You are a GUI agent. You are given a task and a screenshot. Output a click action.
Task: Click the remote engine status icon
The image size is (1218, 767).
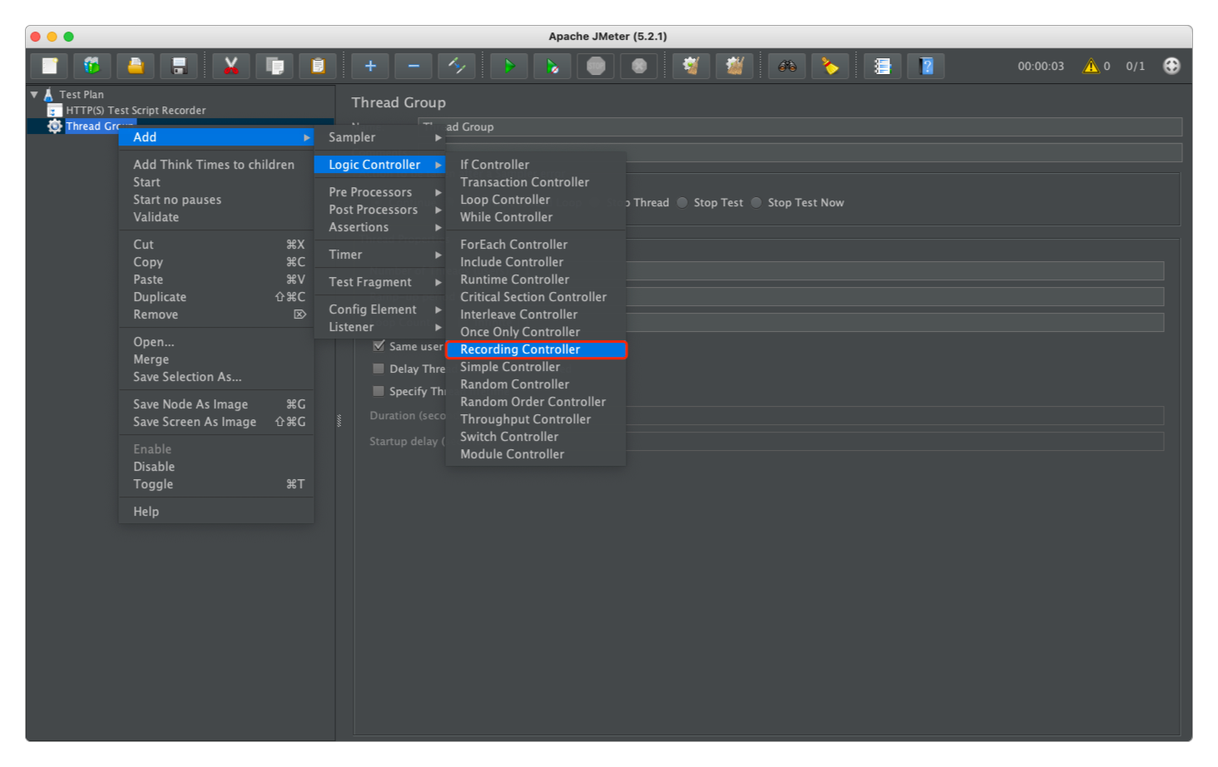1171,66
